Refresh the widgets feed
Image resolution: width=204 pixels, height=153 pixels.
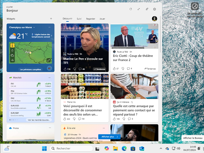click(x=131, y=9)
